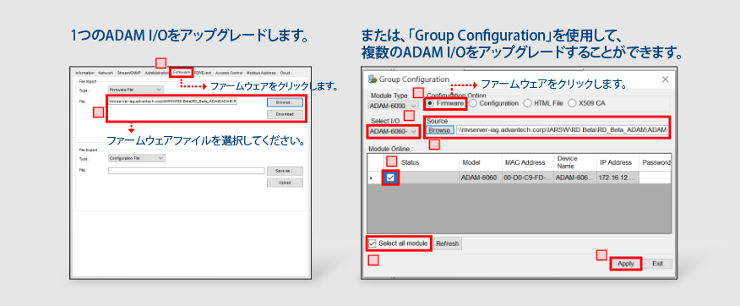The width and height of the screenshot is (740, 306).
Task: Click the Refresh button
Action: [x=448, y=243]
